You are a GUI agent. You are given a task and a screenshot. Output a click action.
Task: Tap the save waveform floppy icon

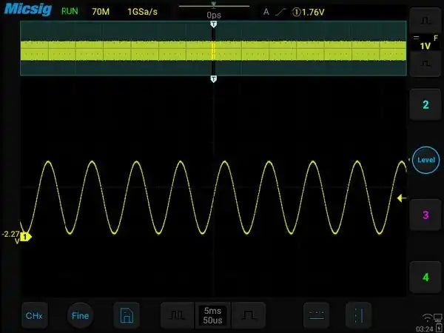(126, 316)
